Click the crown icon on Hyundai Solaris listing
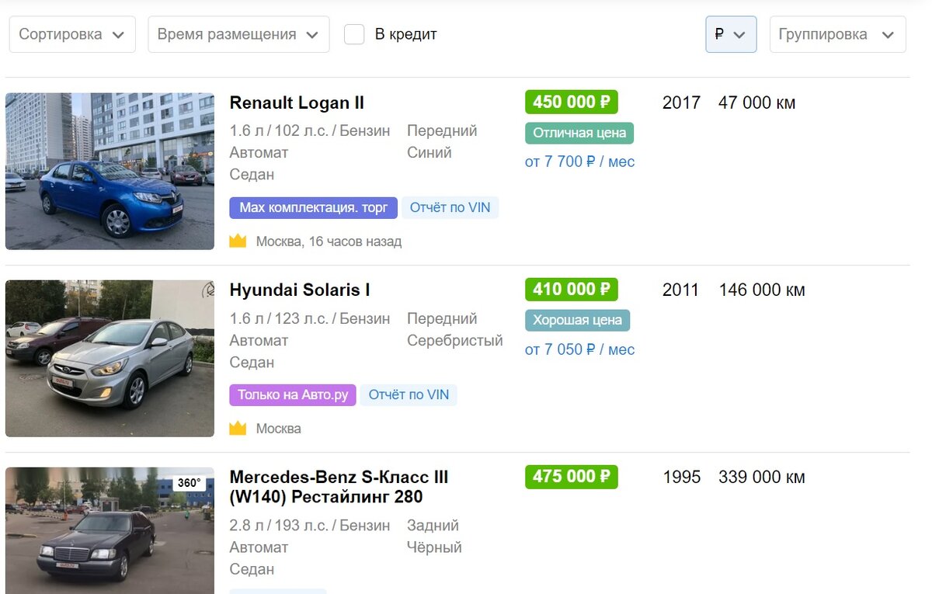The height and width of the screenshot is (594, 932). (x=238, y=428)
